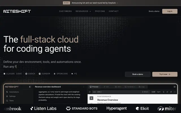Click the Try it now button
The image size is (181, 113).
click(x=165, y=74)
